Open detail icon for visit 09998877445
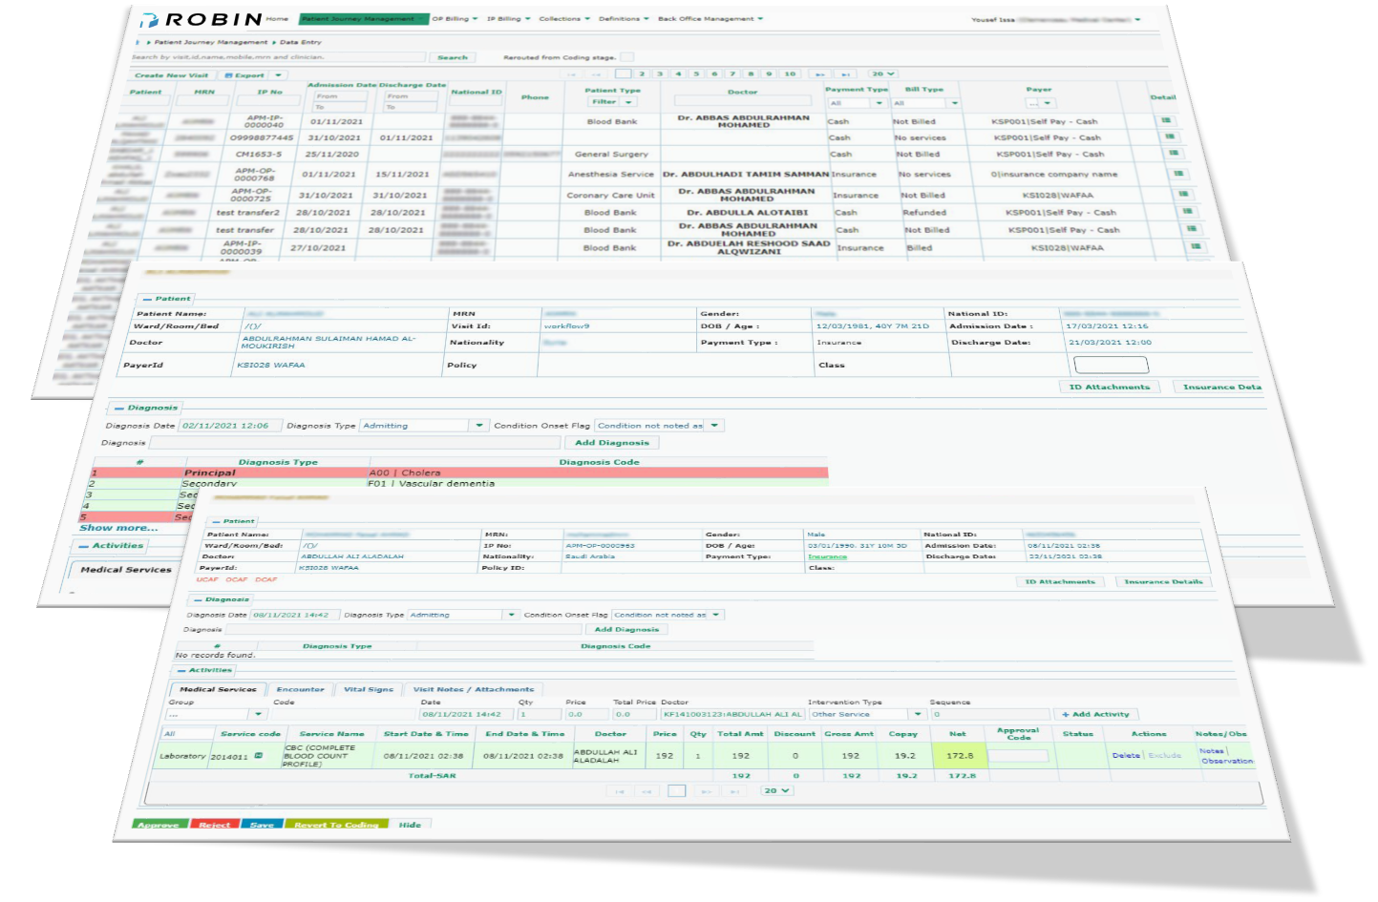The width and height of the screenshot is (1378, 902). tap(1171, 136)
